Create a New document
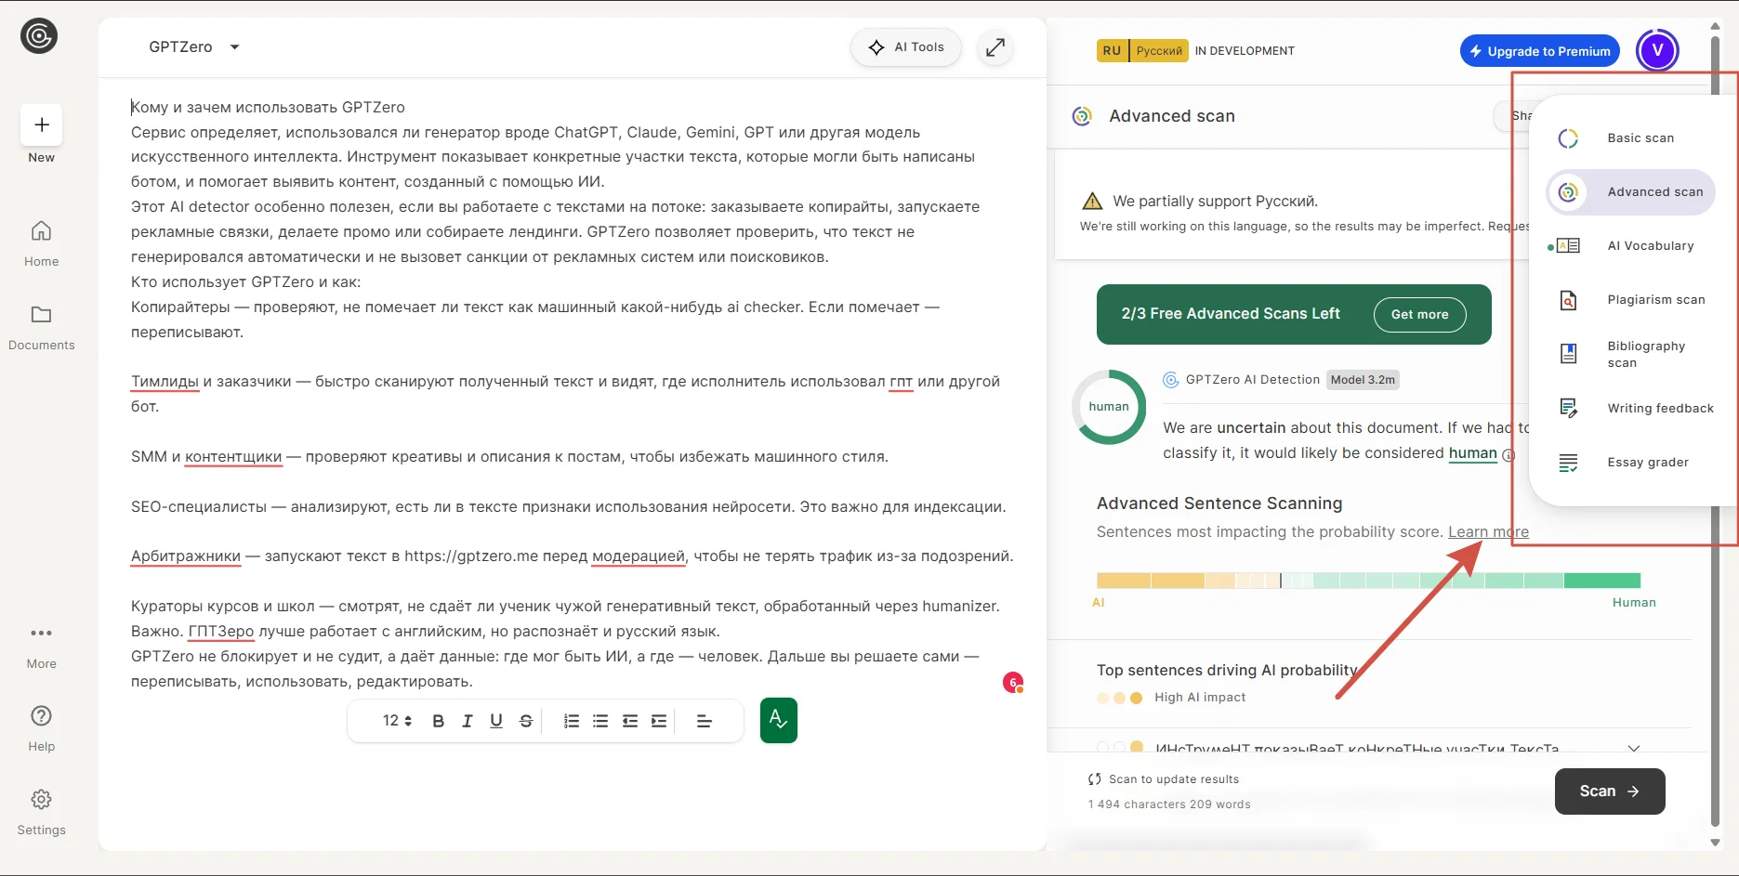1739x876 pixels. point(41,124)
